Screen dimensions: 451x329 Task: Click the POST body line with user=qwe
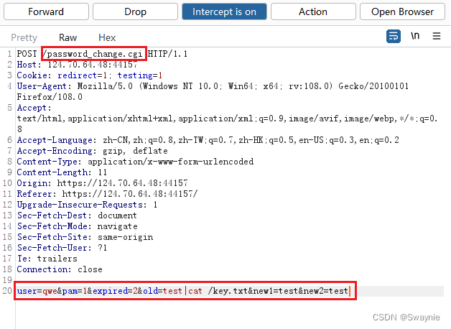pyautogui.click(x=182, y=291)
